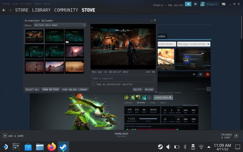Open the volume tray icon

[168, 147]
